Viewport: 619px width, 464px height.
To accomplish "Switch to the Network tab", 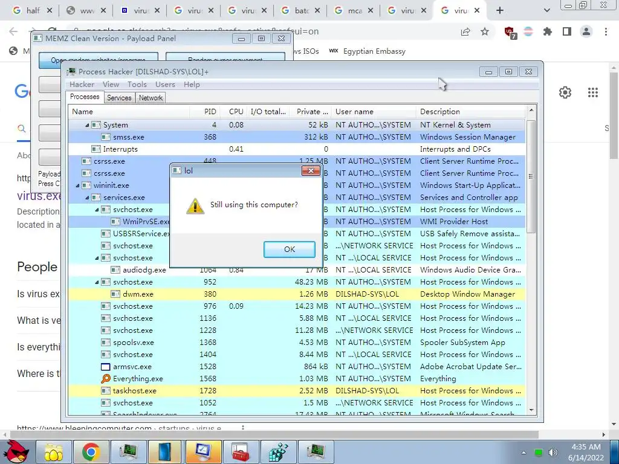I will 151,98.
